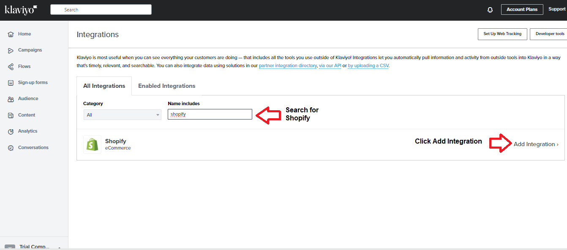The width and height of the screenshot is (567, 250).
Task: Click the Klaviyo logo
Action: point(21,10)
